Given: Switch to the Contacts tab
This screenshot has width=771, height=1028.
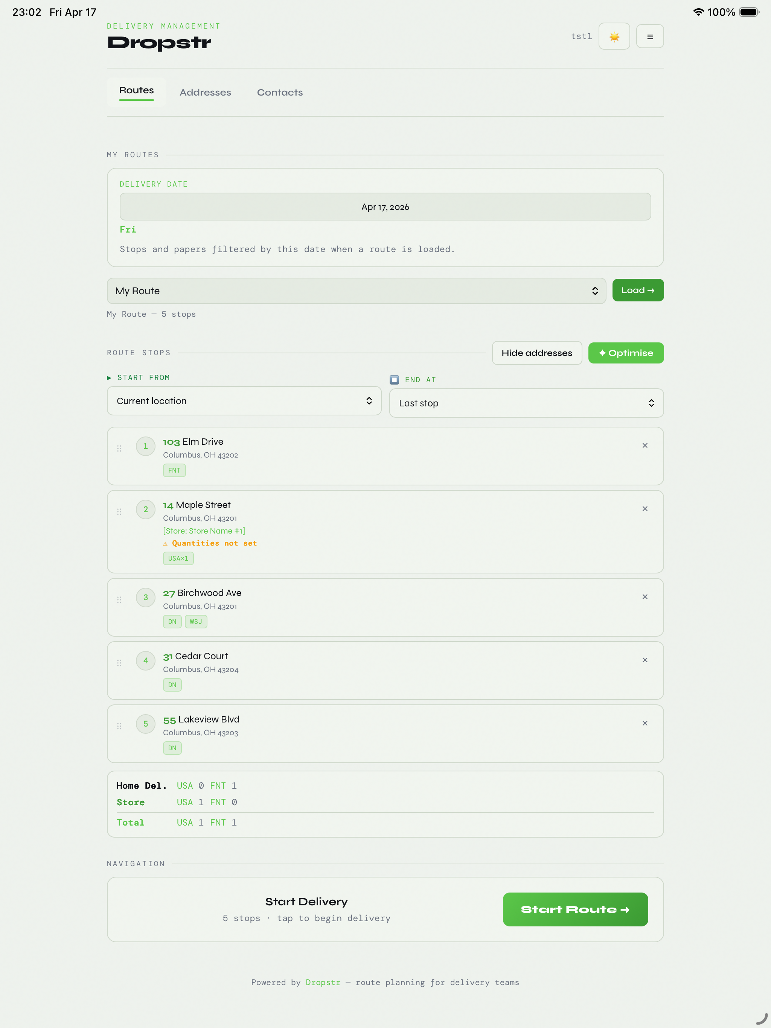Looking at the screenshot, I should coord(279,93).
